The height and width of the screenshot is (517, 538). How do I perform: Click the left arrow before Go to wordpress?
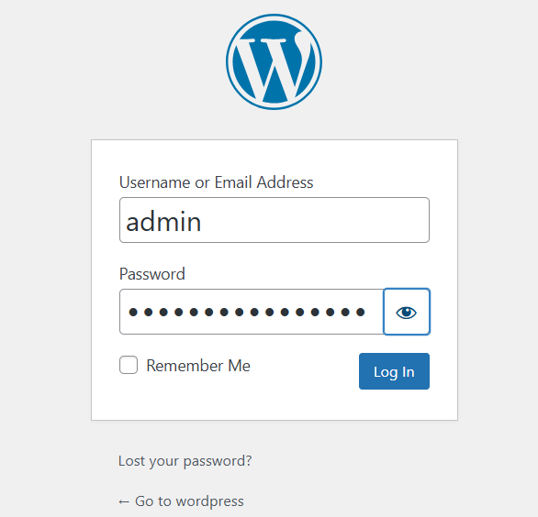(124, 502)
